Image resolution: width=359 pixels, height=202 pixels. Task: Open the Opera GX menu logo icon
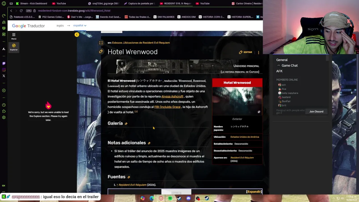pos(4,3)
